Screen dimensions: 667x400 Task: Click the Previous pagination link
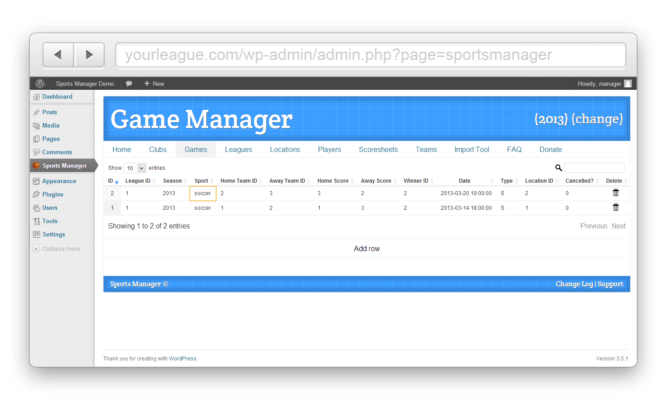click(594, 226)
